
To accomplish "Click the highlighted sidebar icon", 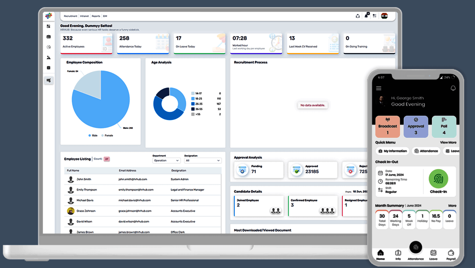I will pos(49,80).
